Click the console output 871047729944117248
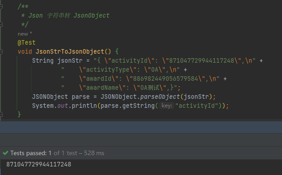 point(39,164)
